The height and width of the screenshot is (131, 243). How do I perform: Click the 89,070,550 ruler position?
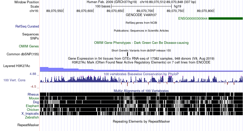[x=54, y=11]
